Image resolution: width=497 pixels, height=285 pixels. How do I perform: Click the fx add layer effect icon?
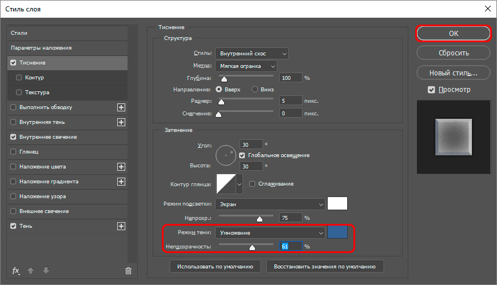point(16,271)
